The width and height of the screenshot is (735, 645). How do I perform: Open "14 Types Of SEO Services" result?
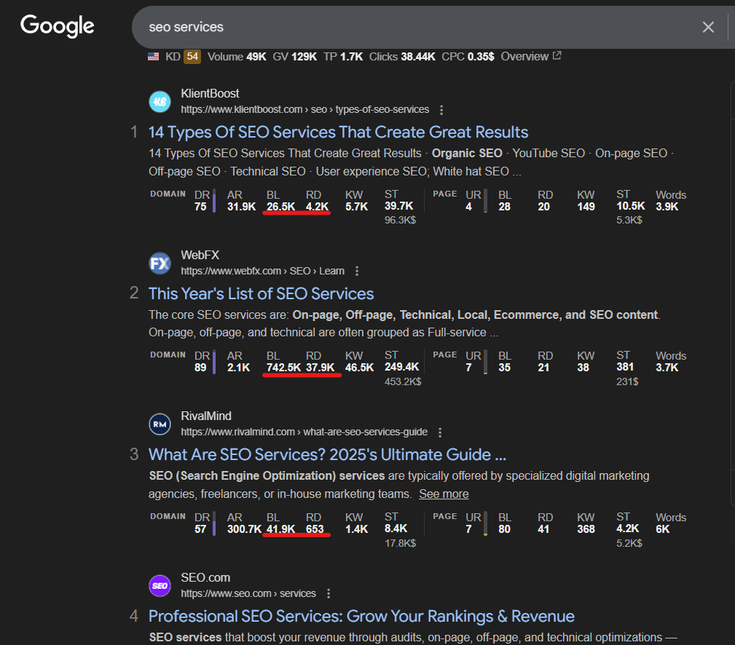click(x=338, y=132)
